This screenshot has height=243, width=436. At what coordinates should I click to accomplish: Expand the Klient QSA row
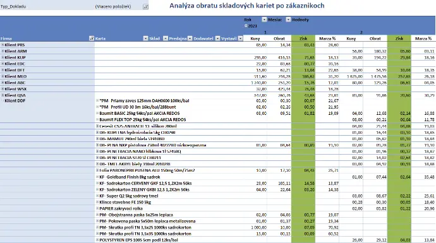click(x=3, y=95)
